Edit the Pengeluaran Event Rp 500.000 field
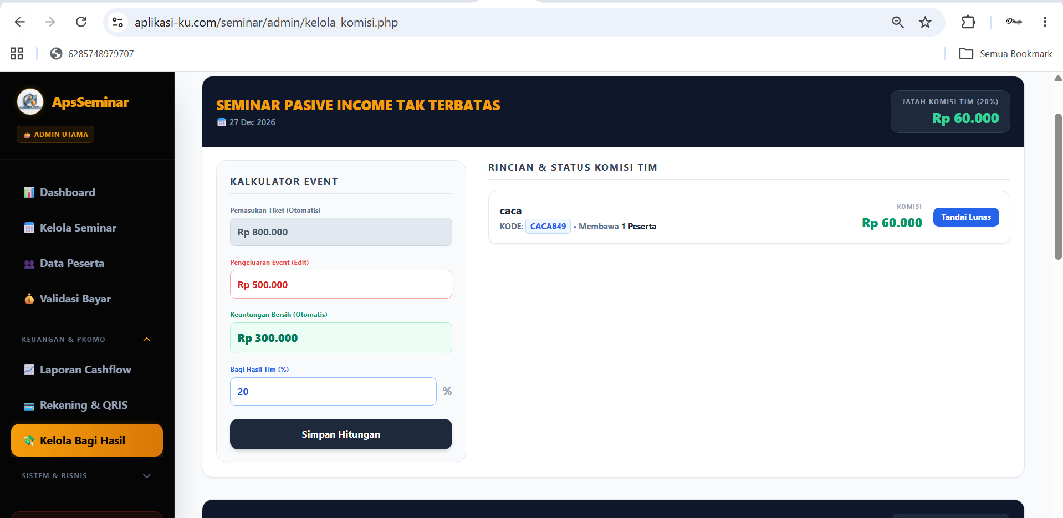Viewport: 1063px width, 518px height. [x=341, y=284]
